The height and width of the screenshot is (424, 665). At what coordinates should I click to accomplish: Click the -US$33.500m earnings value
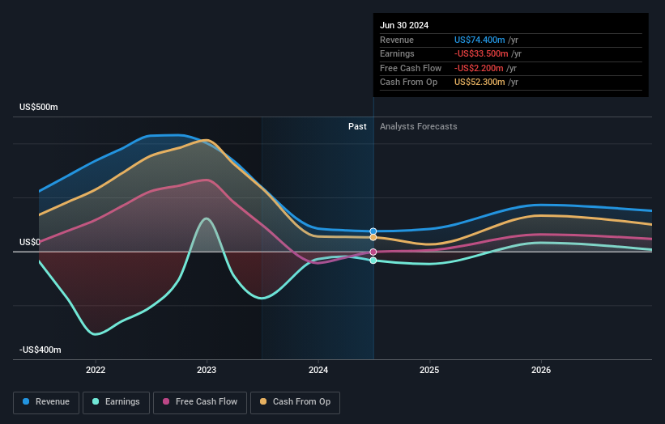coord(481,53)
